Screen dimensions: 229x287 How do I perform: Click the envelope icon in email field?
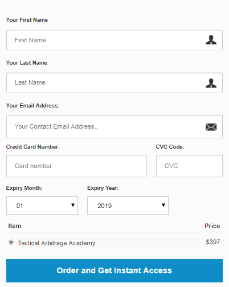pyautogui.click(x=211, y=127)
